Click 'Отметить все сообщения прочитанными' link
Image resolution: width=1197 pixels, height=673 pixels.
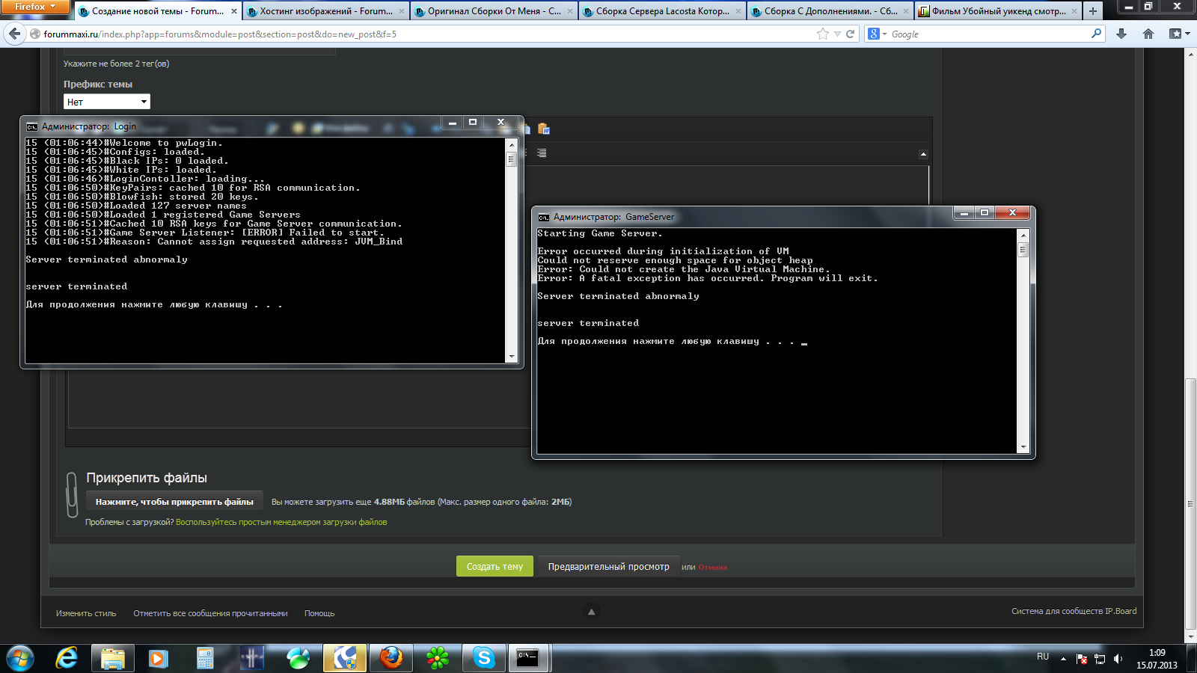pos(210,613)
